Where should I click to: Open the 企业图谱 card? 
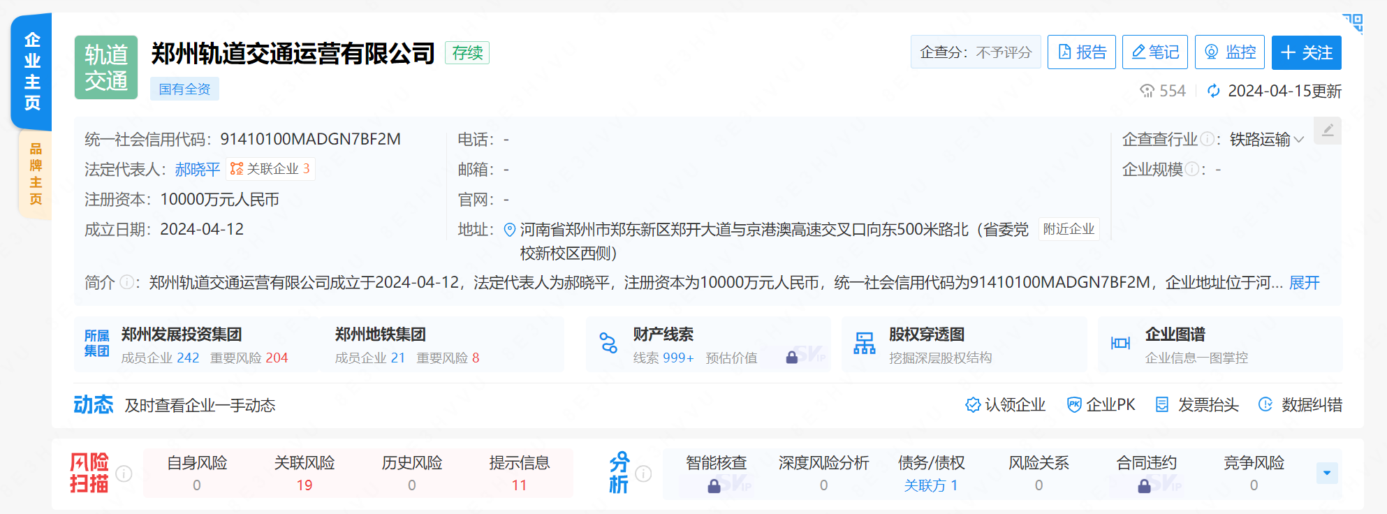click(x=1219, y=345)
